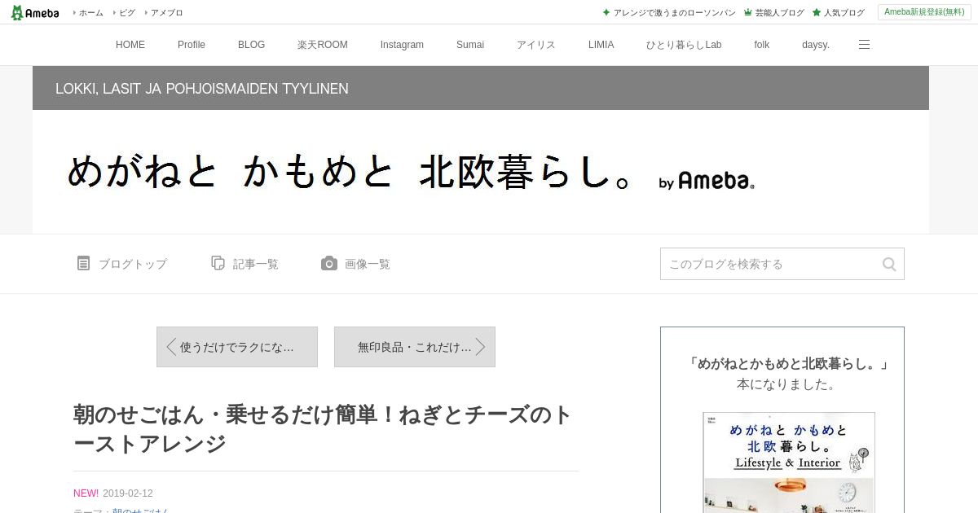Select the LIMIA menu item

tap(601, 45)
